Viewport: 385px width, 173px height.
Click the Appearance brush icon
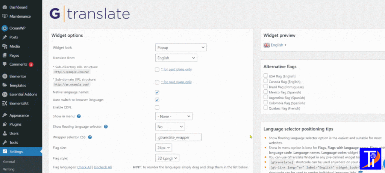5,116
